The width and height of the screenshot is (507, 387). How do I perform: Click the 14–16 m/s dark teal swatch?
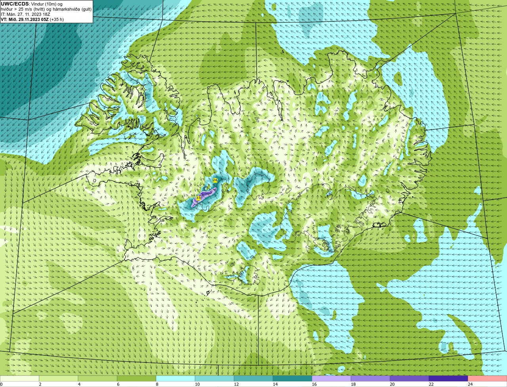coord(293,379)
